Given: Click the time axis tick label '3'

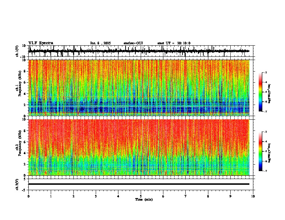Looking at the screenshot, I should coord(96,196).
